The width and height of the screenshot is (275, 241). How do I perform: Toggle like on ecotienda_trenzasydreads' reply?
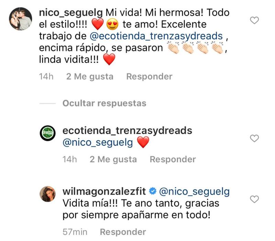tap(254, 138)
